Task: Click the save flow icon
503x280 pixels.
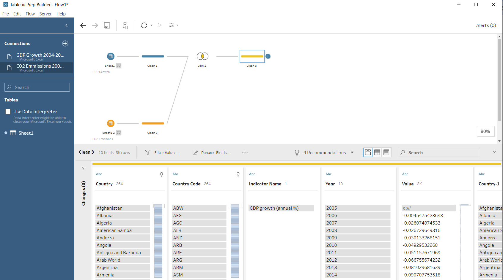Action: pyautogui.click(x=107, y=26)
